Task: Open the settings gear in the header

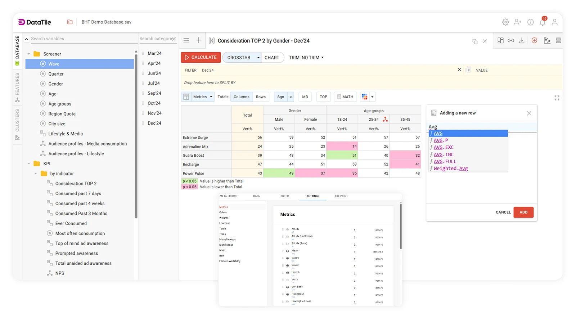Action: coord(505,22)
